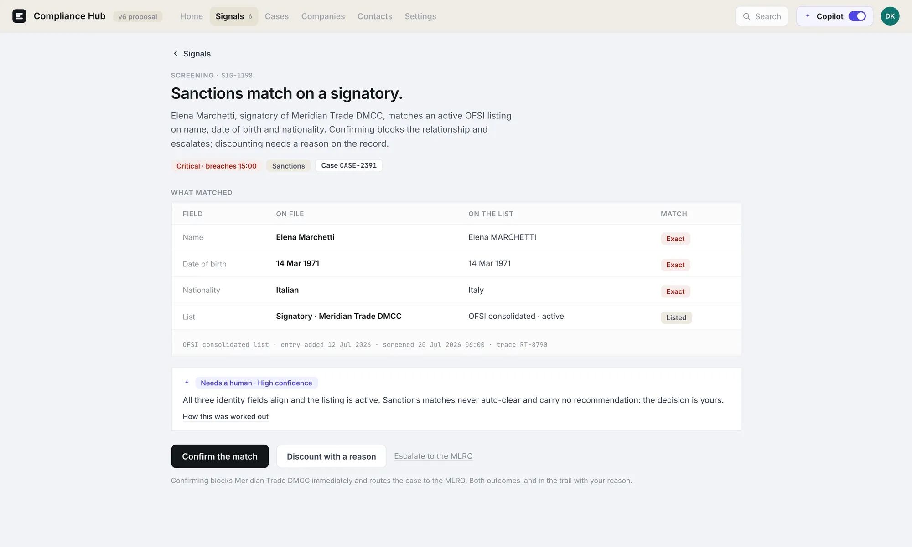Click the Nationality field label
The height and width of the screenshot is (547, 912).
(x=202, y=290)
